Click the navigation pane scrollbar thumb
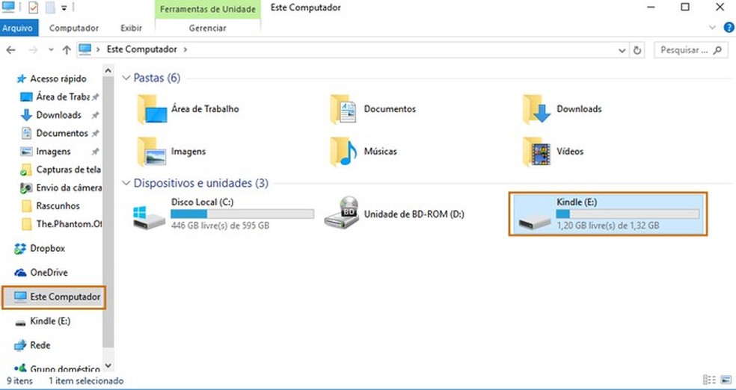This screenshot has height=390, width=736. (108, 211)
